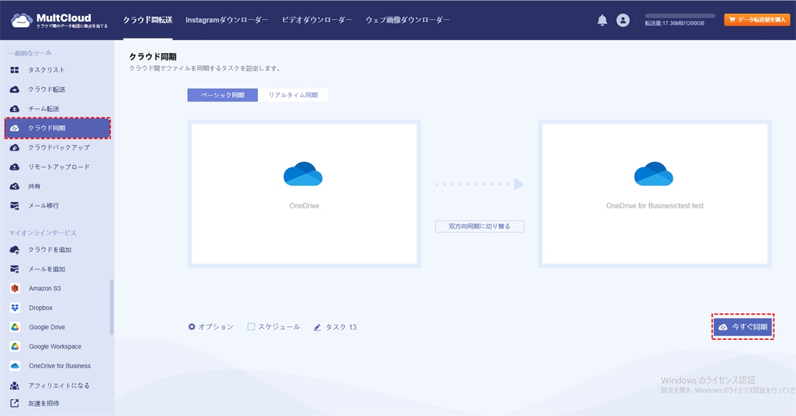796x416 pixels.
Task: Click the notification bell icon
Action: click(x=602, y=20)
